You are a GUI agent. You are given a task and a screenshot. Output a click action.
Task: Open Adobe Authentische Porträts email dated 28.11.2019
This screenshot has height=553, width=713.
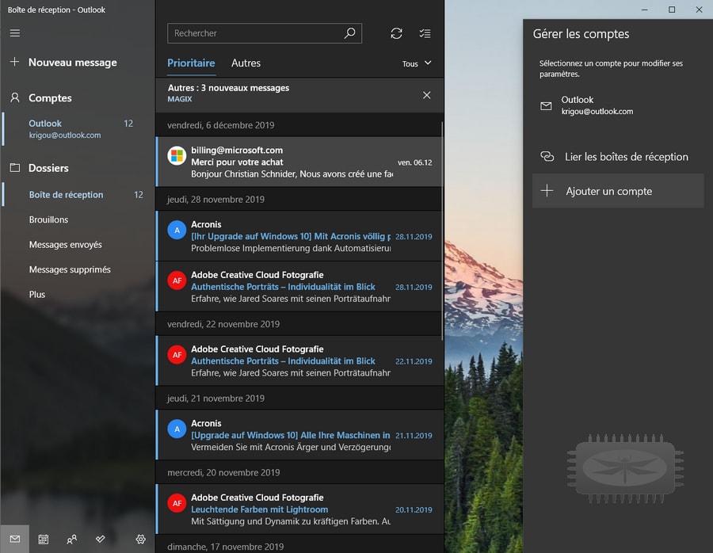tap(299, 287)
